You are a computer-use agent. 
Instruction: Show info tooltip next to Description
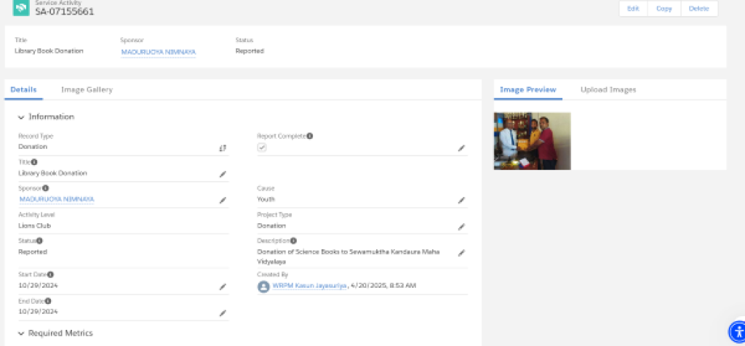(x=294, y=241)
